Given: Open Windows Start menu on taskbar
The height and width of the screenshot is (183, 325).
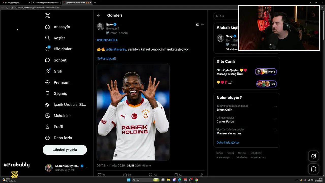Looking at the screenshot, I should pos(129,180).
